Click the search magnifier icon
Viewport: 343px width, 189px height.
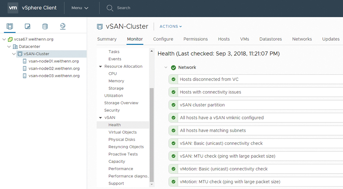110,8
